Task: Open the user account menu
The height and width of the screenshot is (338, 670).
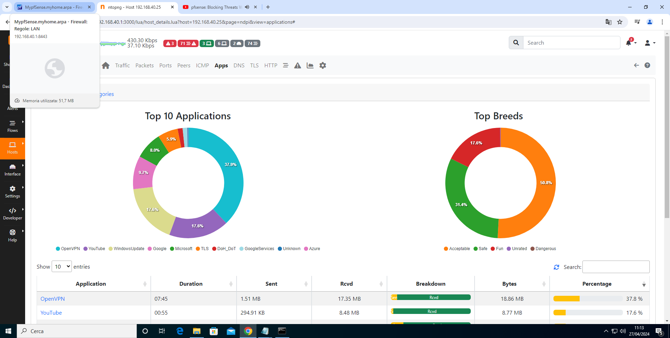Action: (x=650, y=43)
